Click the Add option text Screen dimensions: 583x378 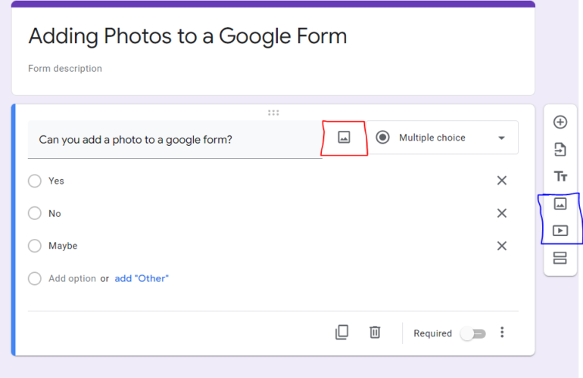[72, 278]
